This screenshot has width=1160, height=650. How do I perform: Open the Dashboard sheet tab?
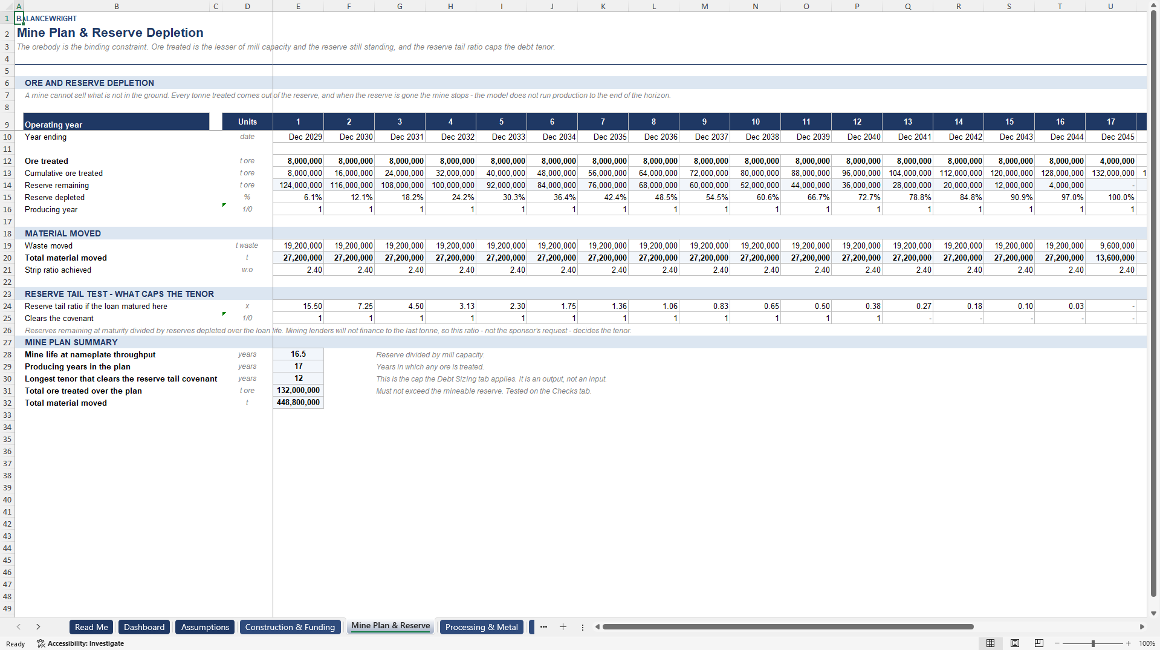[x=144, y=627]
